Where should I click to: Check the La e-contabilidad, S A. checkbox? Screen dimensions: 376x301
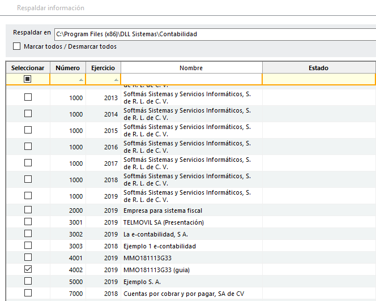pyautogui.click(x=28, y=234)
